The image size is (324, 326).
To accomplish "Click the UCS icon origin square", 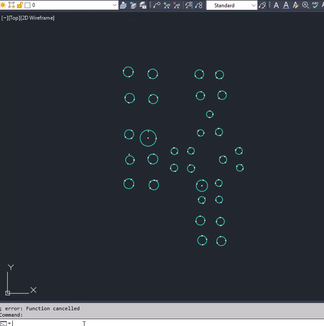I will click(8, 293).
